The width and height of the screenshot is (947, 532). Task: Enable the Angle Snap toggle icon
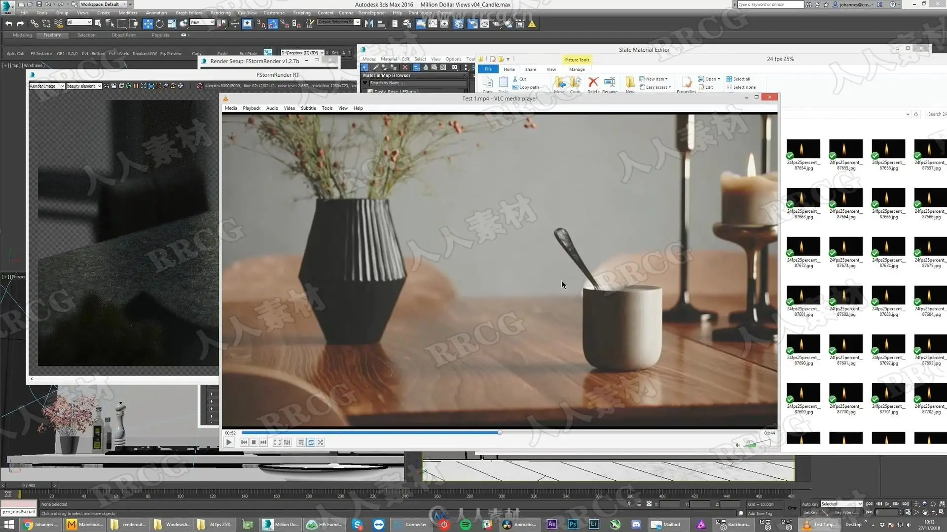click(x=273, y=24)
